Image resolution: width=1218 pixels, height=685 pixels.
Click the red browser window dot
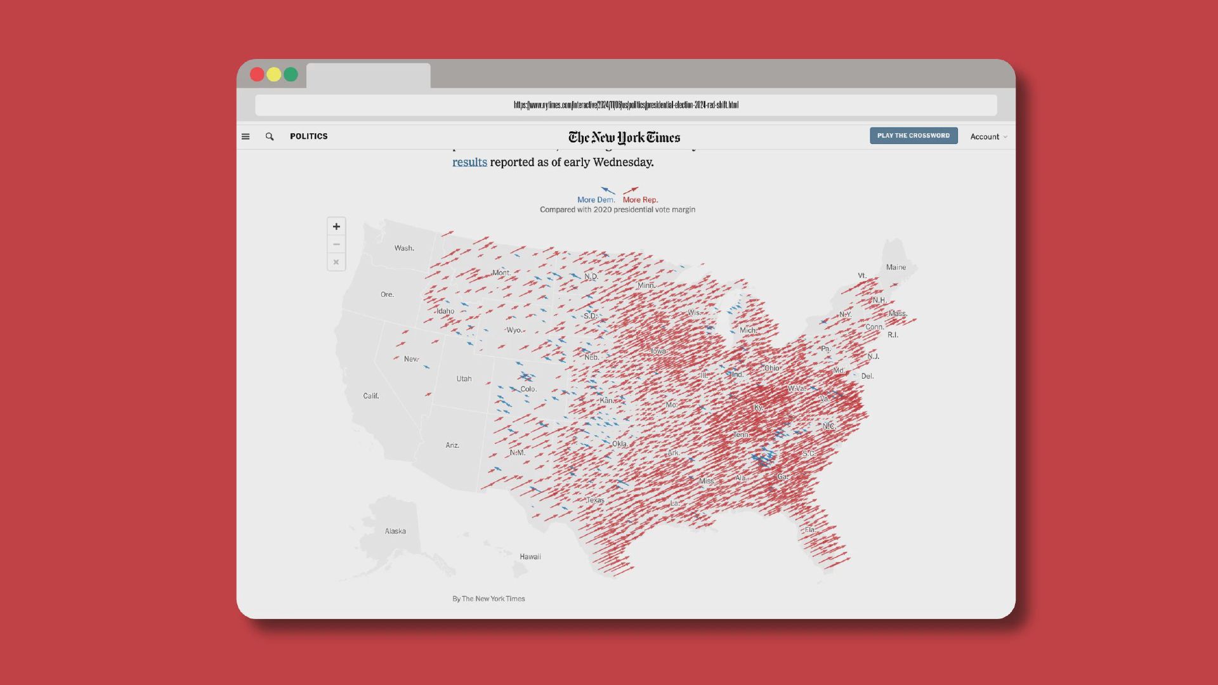(x=257, y=74)
